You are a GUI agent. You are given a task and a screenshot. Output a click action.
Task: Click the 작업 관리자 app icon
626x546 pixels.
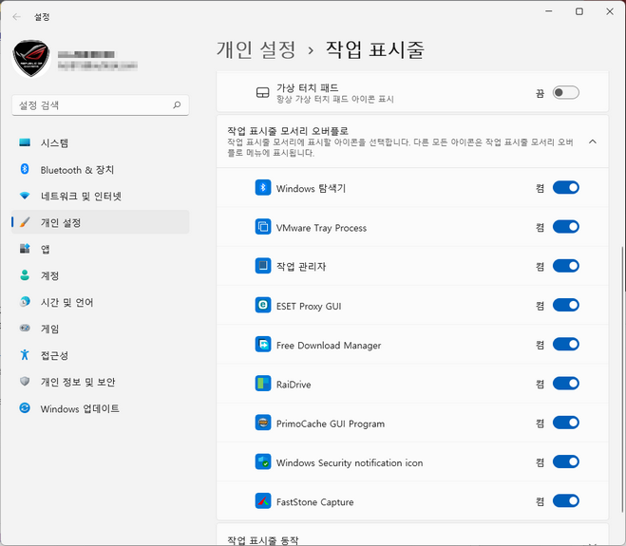tap(263, 266)
